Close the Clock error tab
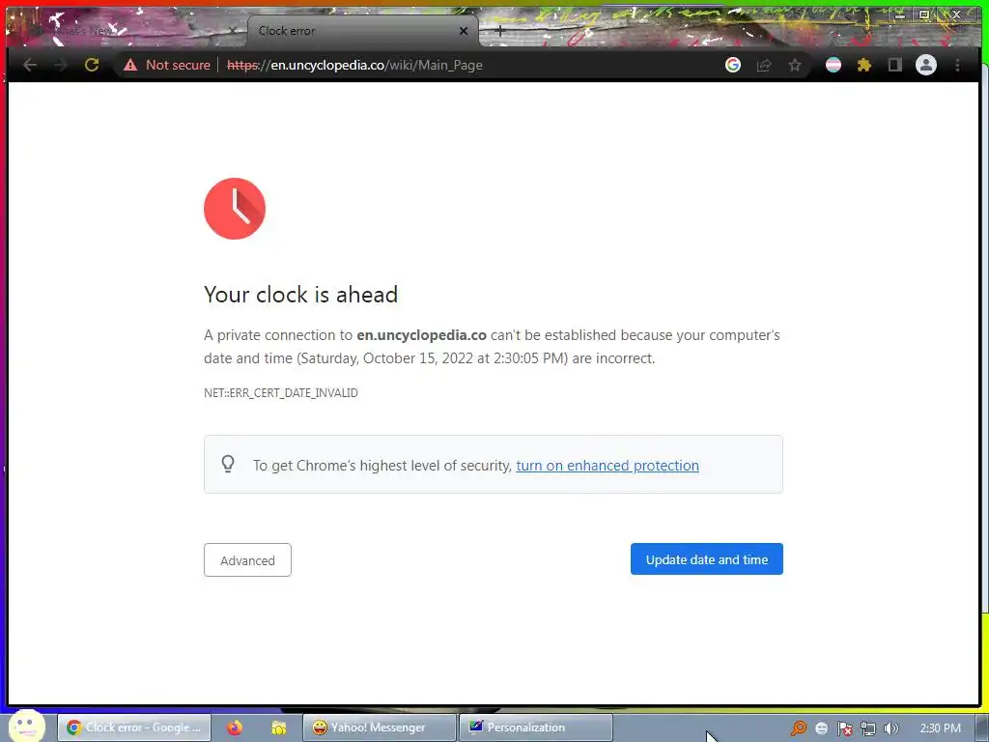This screenshot has width=989, height=742. pos(464,30)
